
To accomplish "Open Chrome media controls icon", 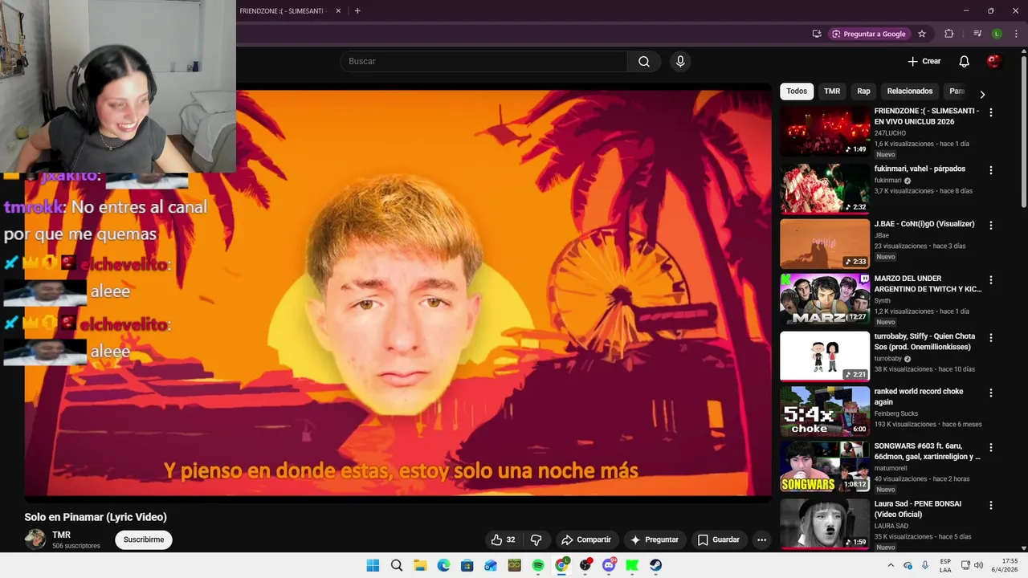I will point(977,34).
